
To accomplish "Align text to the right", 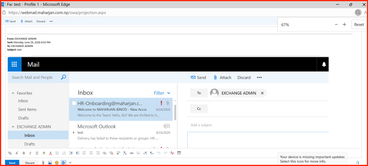I will (x=98, y=153).
